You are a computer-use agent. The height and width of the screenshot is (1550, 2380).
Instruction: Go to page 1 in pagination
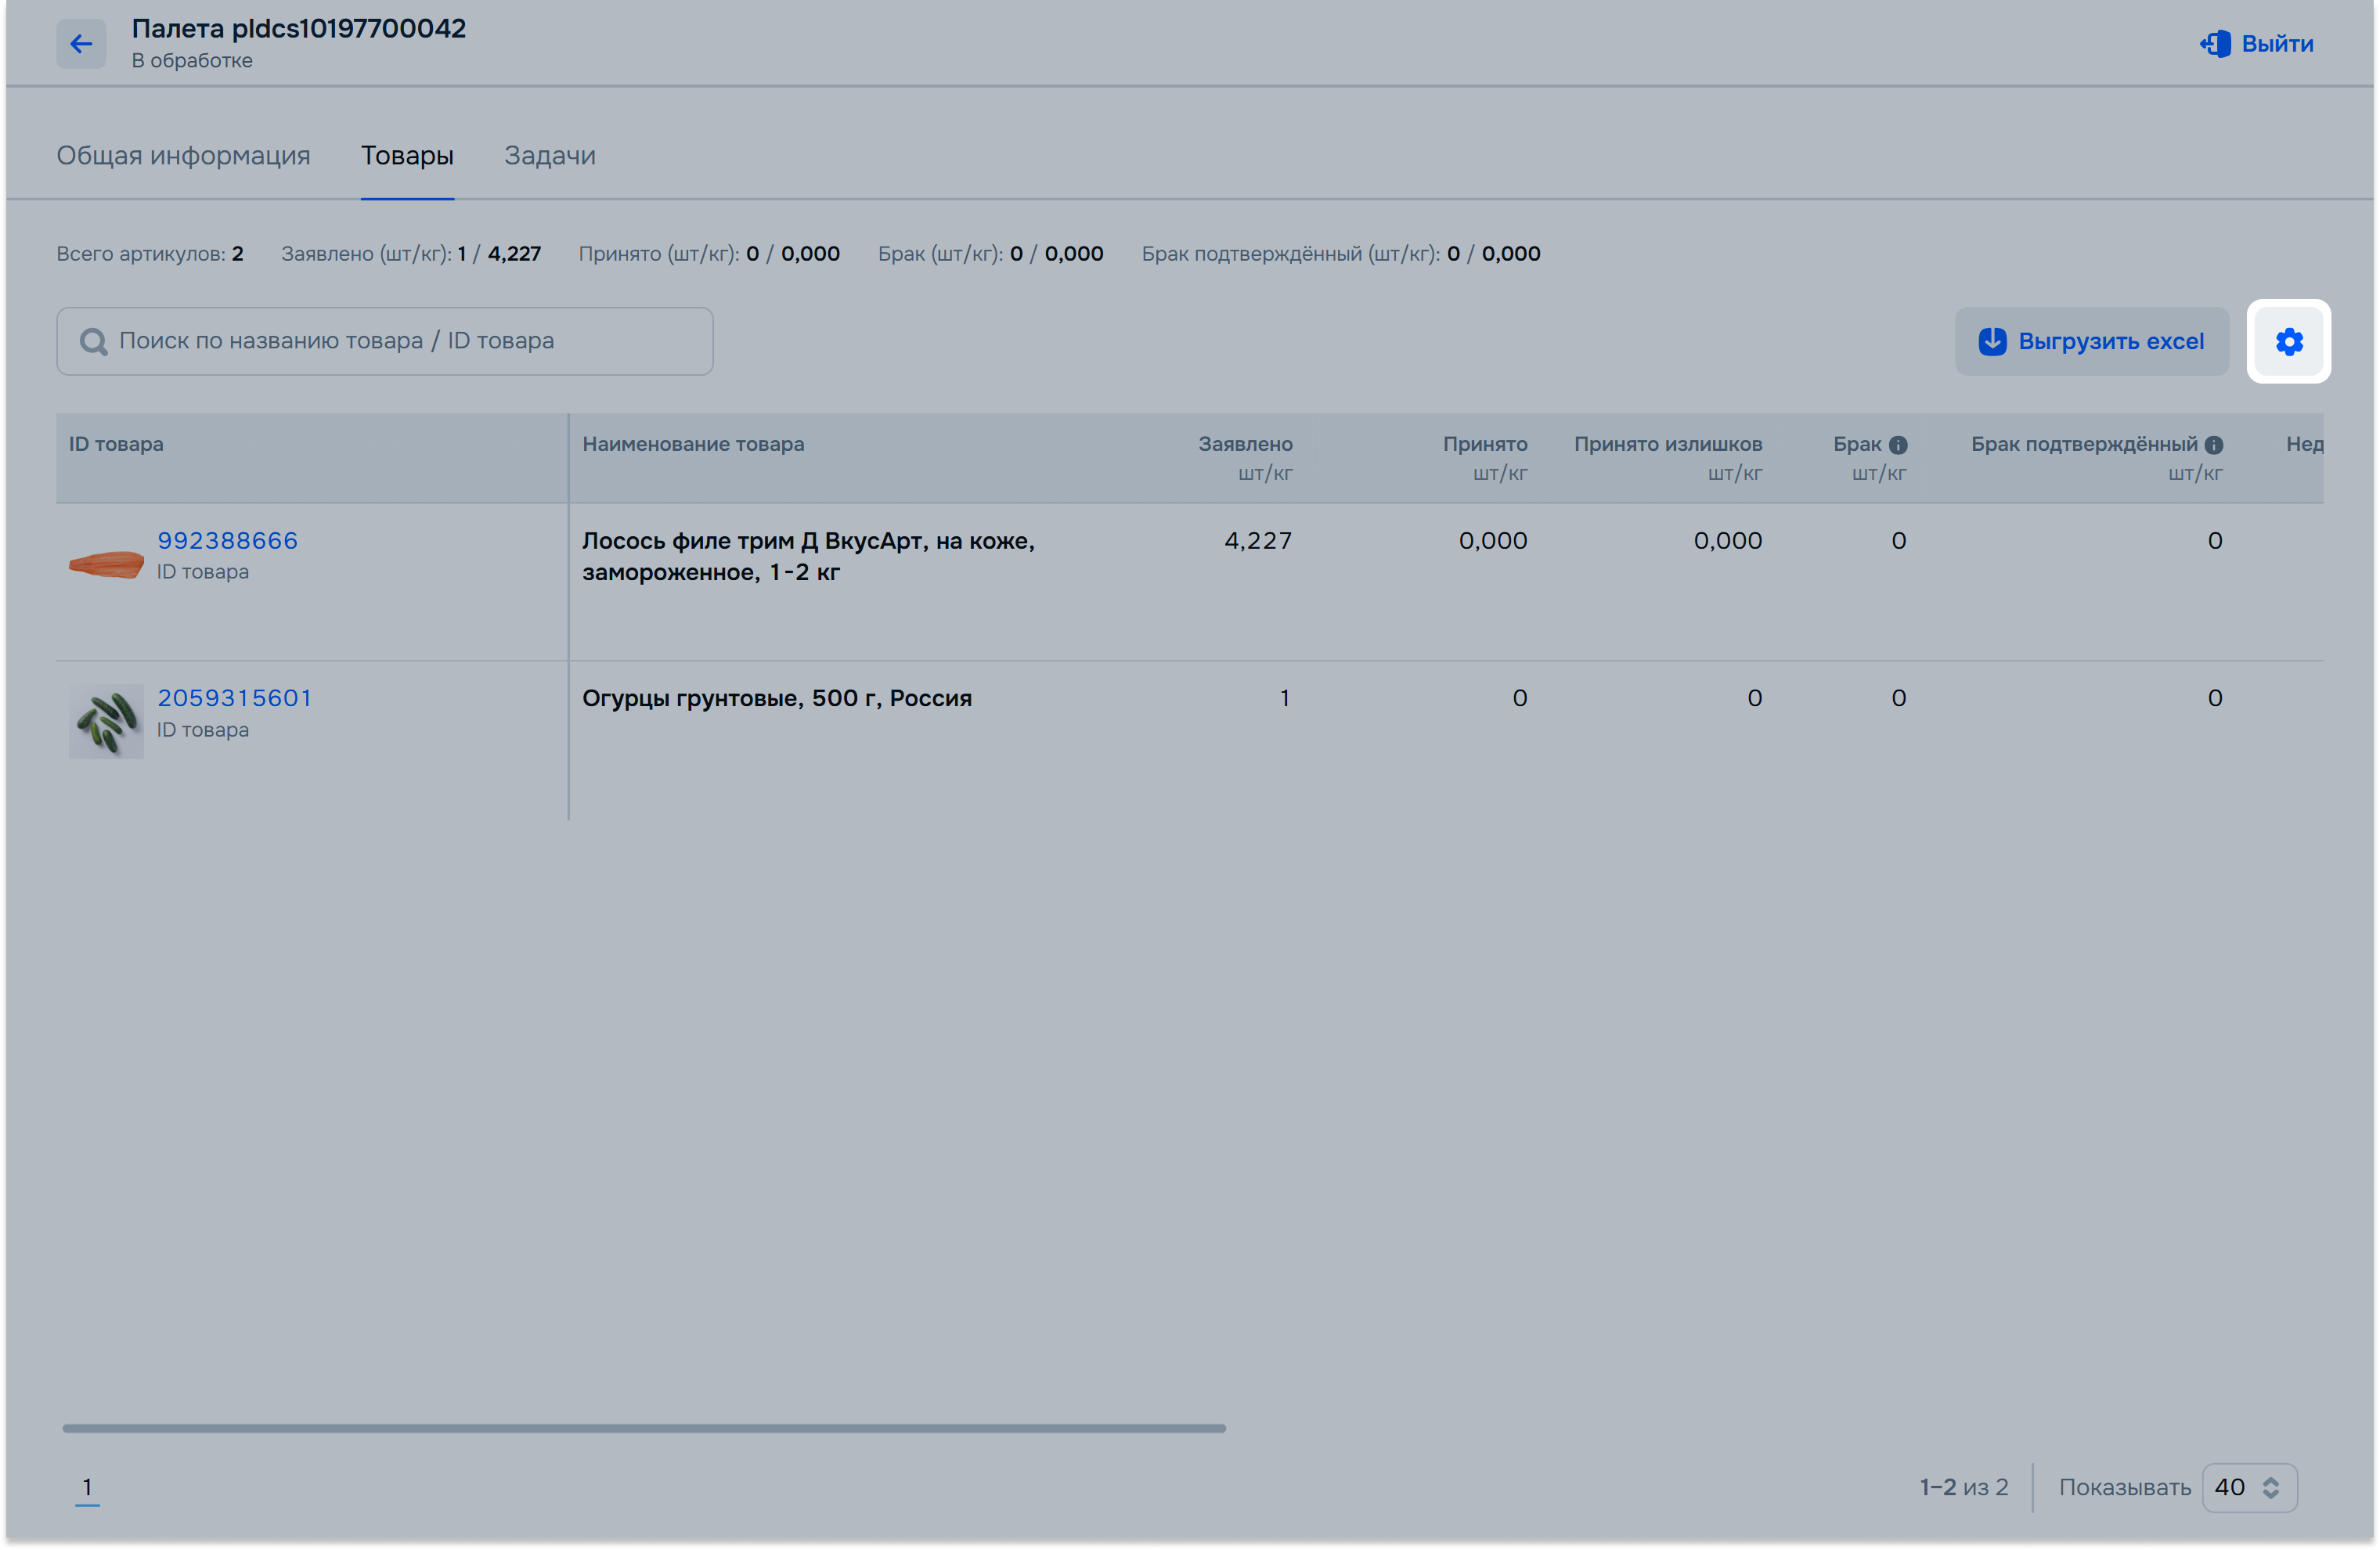(87, 1489)
